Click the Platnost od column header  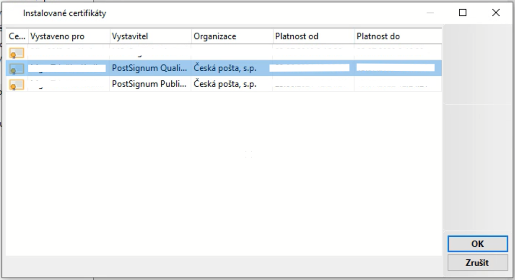pos(313,37)
